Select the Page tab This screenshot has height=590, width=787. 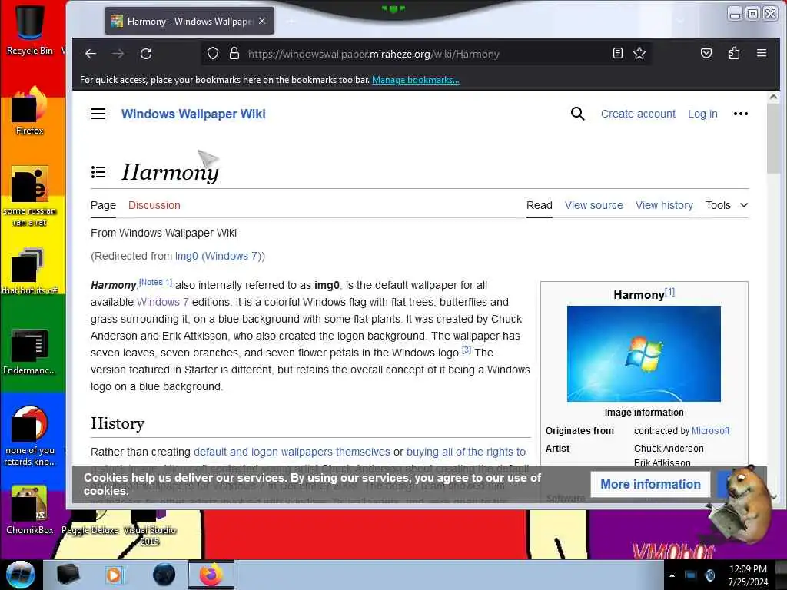click(x=104, y=205)
